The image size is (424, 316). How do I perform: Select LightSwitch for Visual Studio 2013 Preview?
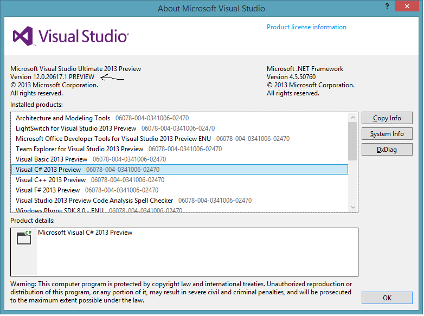(179, 128)
